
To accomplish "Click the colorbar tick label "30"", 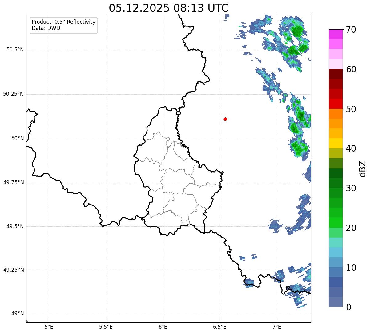I will pyautogui.click(x=351, y=188).
